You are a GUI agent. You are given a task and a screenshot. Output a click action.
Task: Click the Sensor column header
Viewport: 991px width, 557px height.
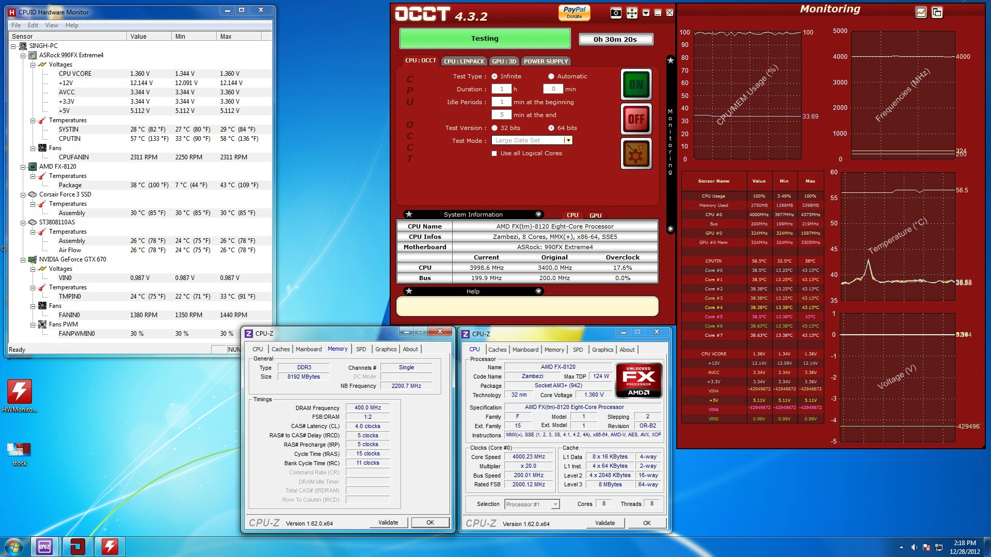[x=68, y=36]
